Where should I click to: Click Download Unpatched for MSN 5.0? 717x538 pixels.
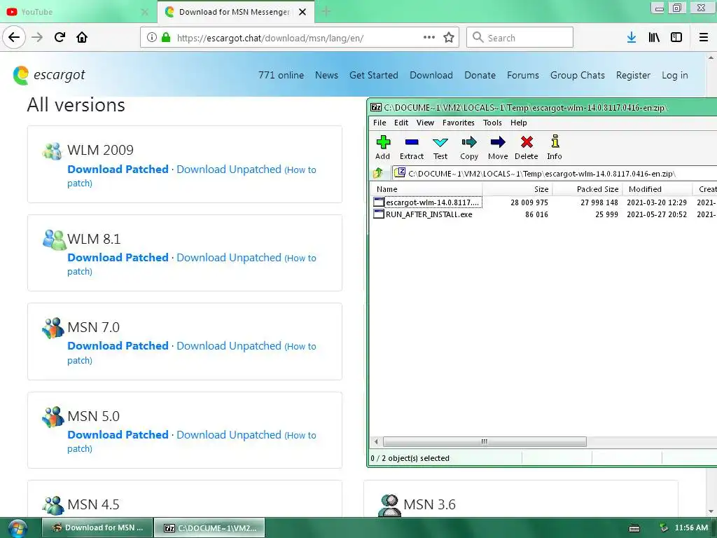pos(229,434)
